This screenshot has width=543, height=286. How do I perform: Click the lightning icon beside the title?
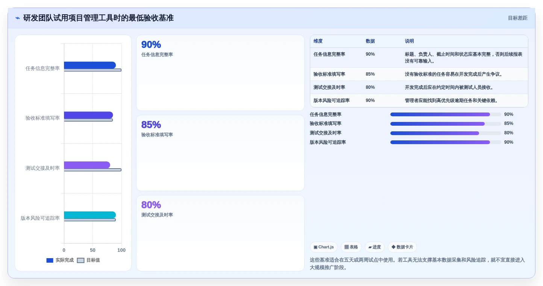18,18
